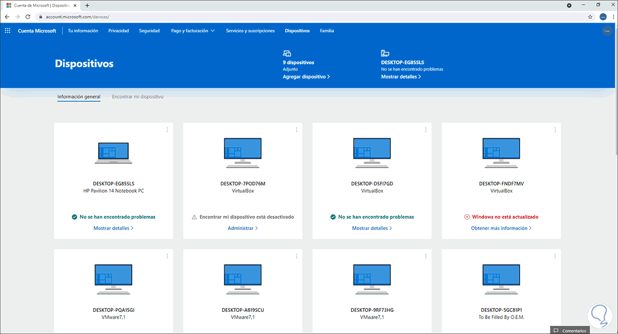This screenshot has width=618, height=334.
Task: Open options menu for DESKTOP-7POD76M card
Action: click(x=296, y=130)
